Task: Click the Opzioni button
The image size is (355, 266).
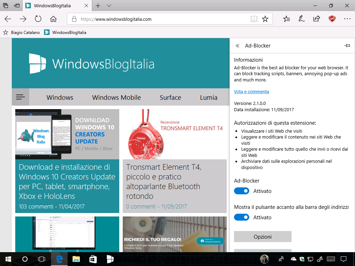Action: tap(263, 237)
